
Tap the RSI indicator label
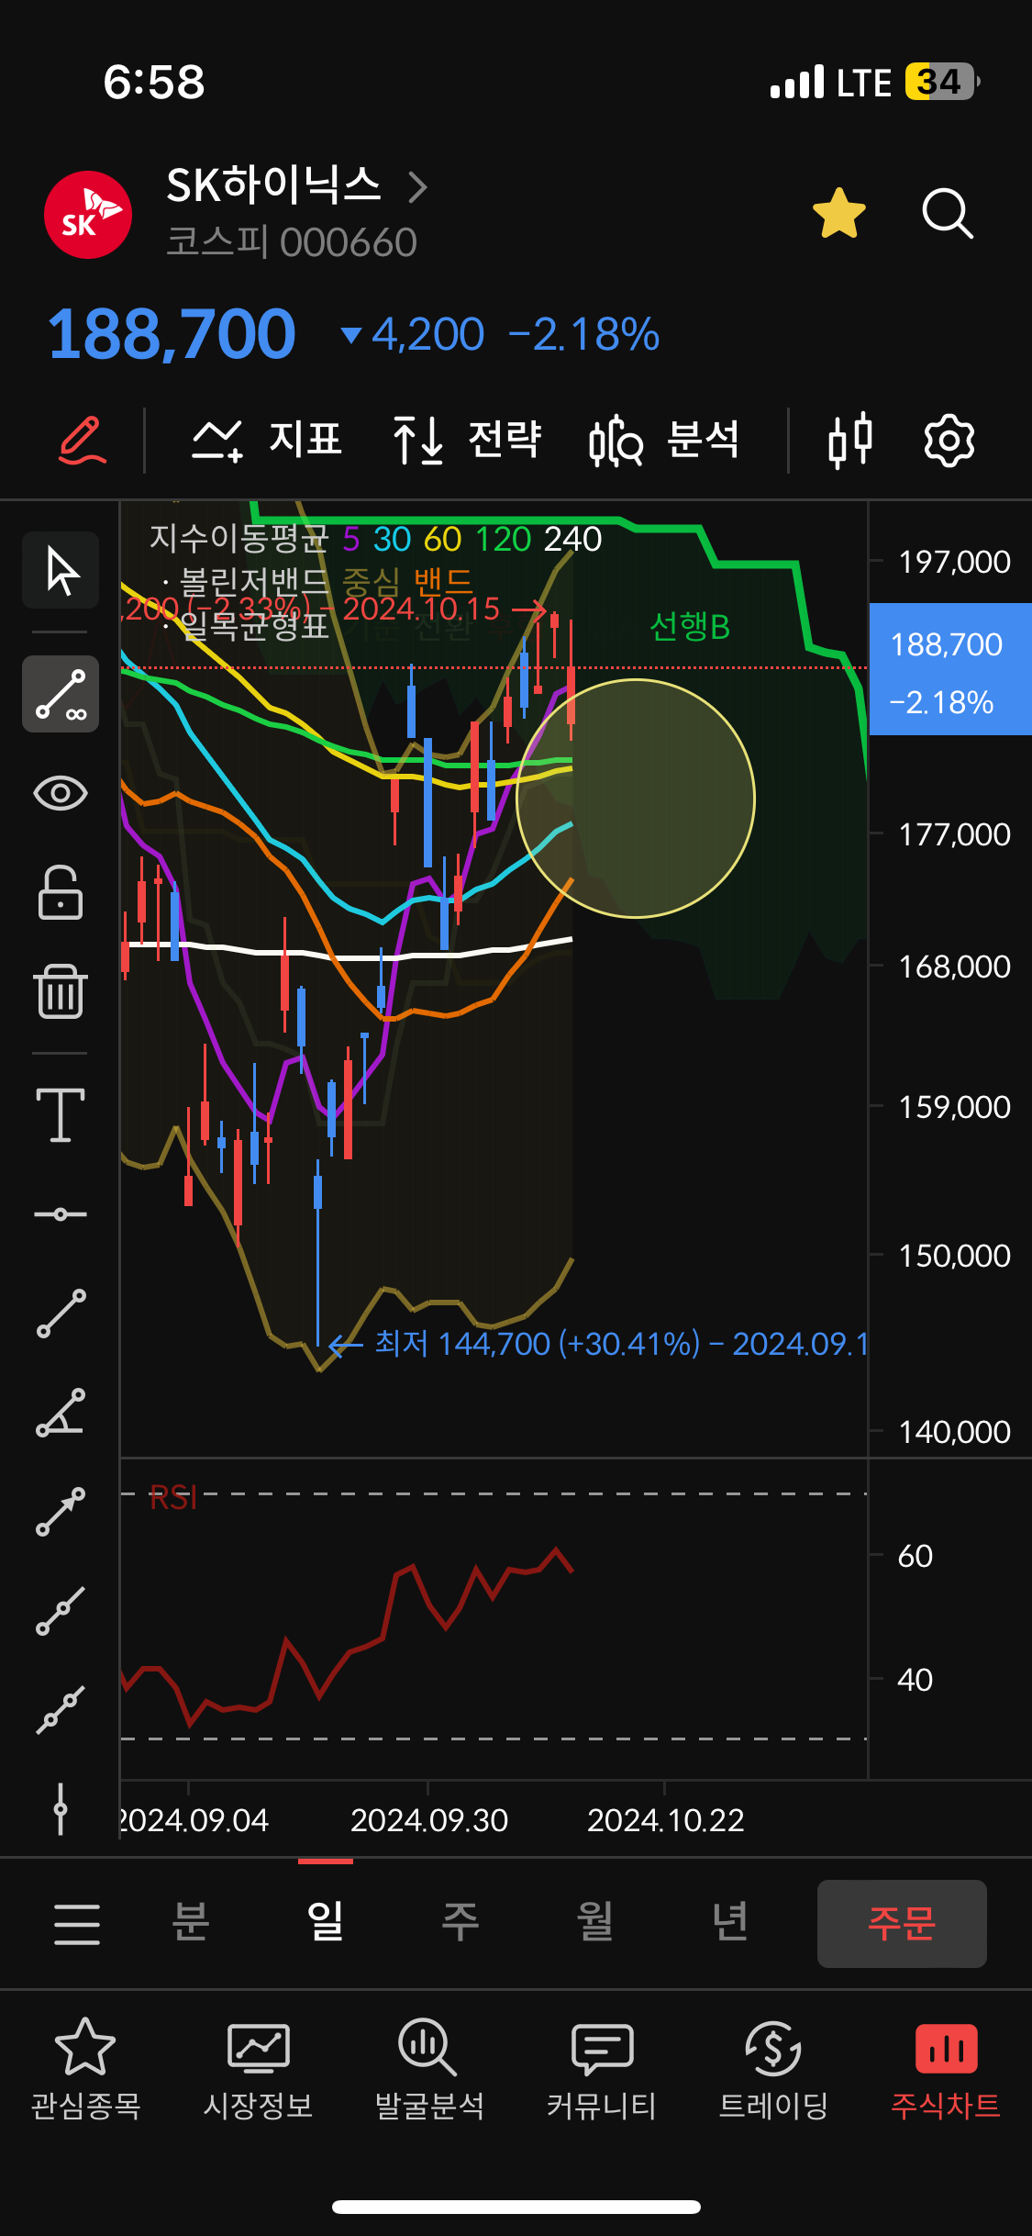tap(172, 1498)
